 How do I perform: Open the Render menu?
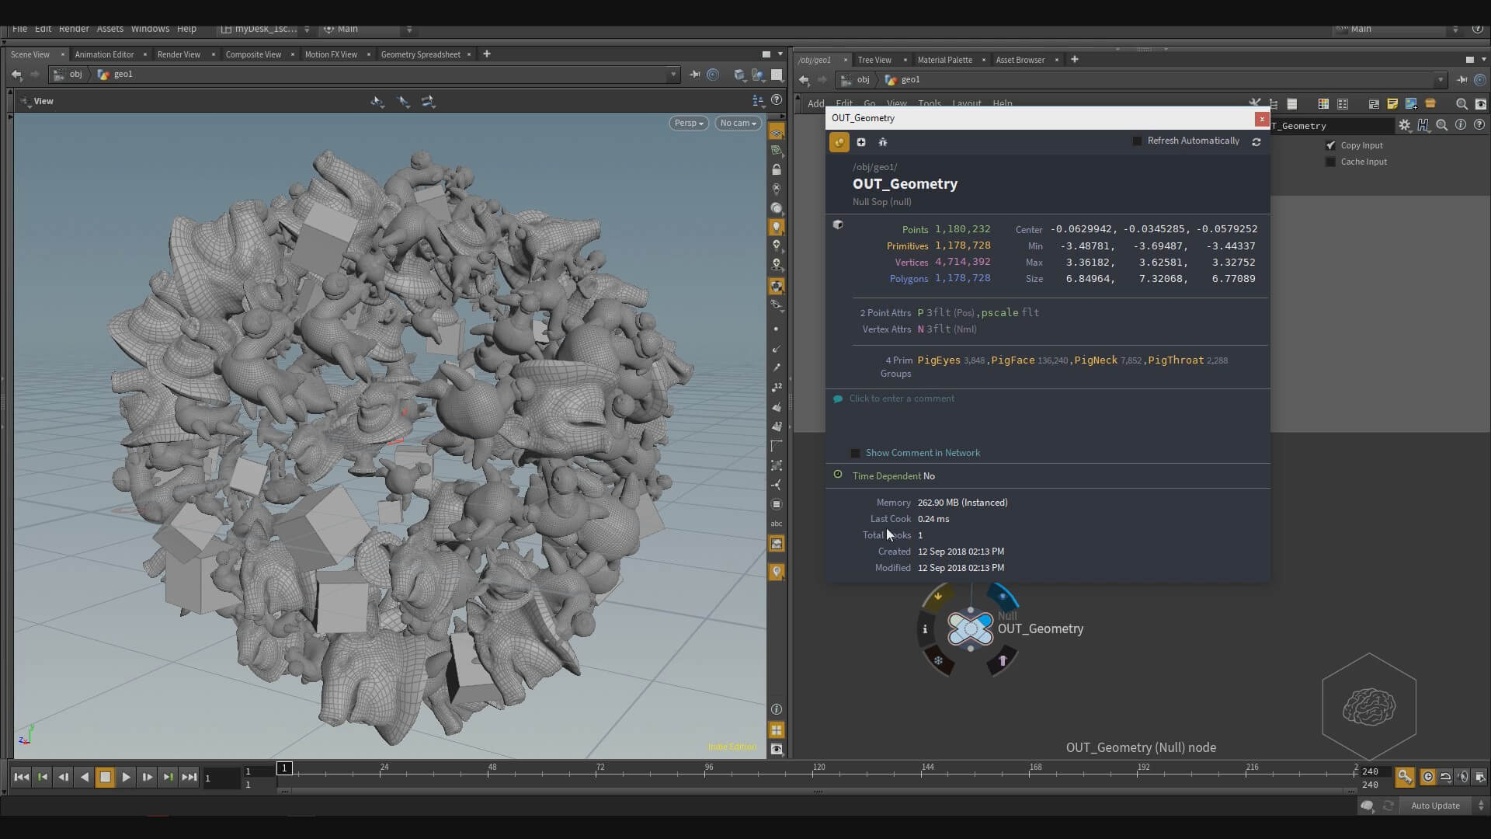click(x=74, y=29)
